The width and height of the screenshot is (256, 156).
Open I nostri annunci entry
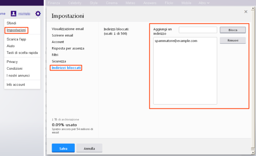tap(18, 76)
